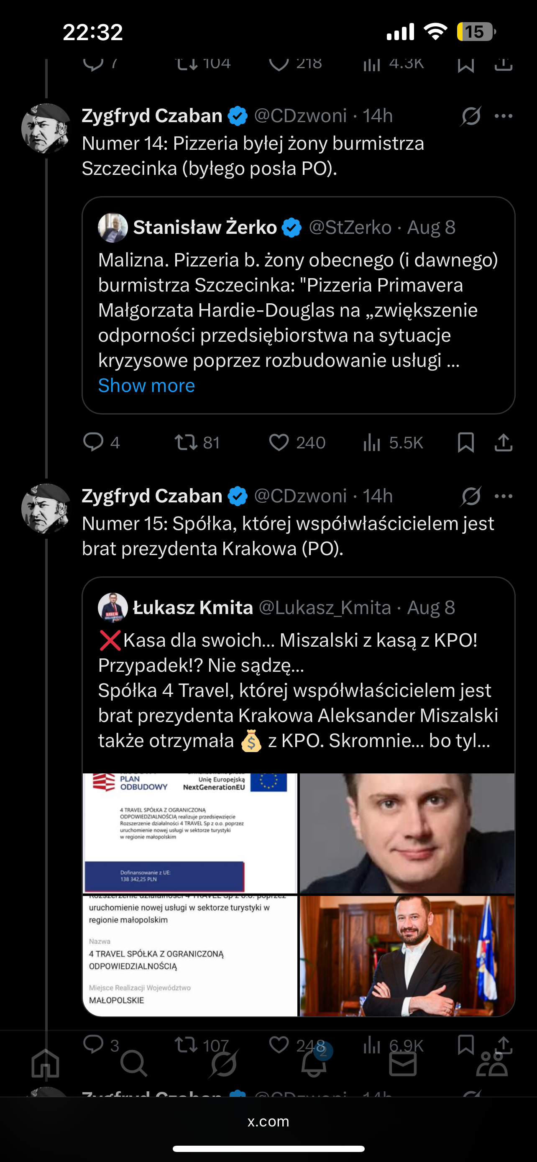Screen dimensions: 537x1162
Task: Repost the Numer 14 post with 81 reposts
Action: 186,442
